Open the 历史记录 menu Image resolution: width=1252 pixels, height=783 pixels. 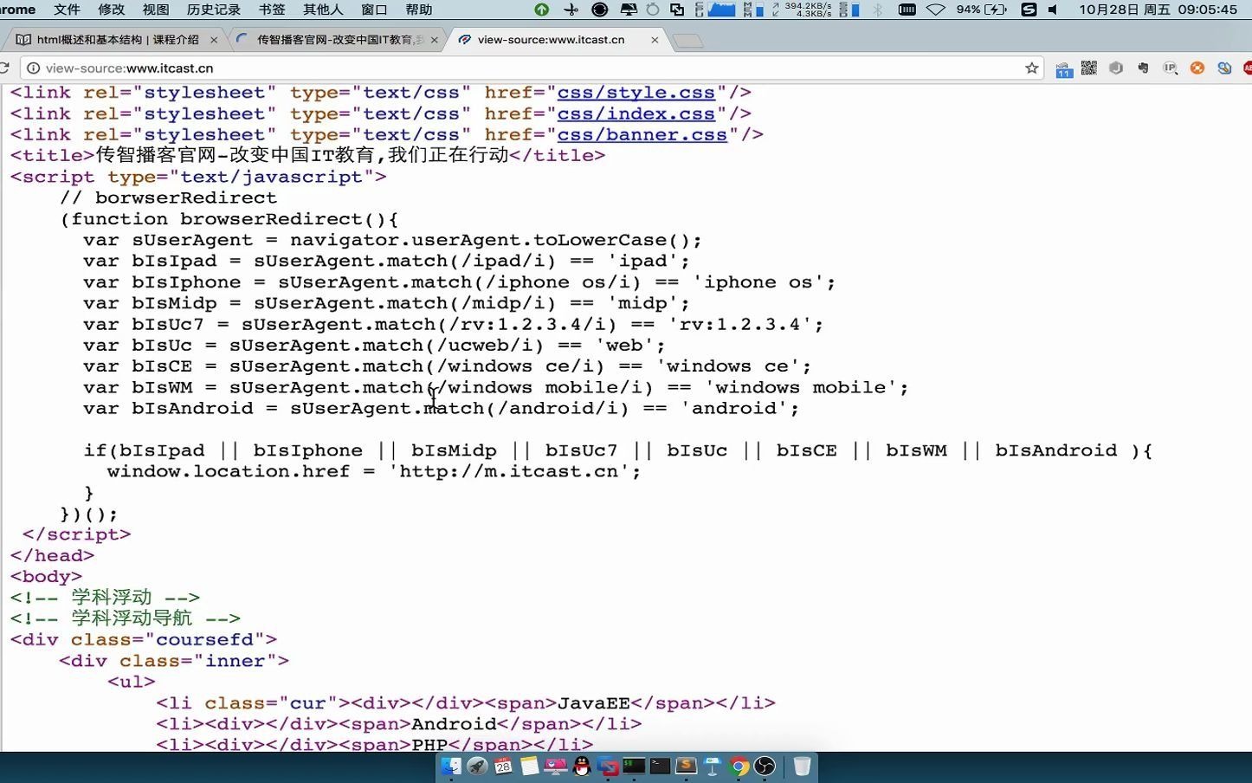[x=214, y=10]
